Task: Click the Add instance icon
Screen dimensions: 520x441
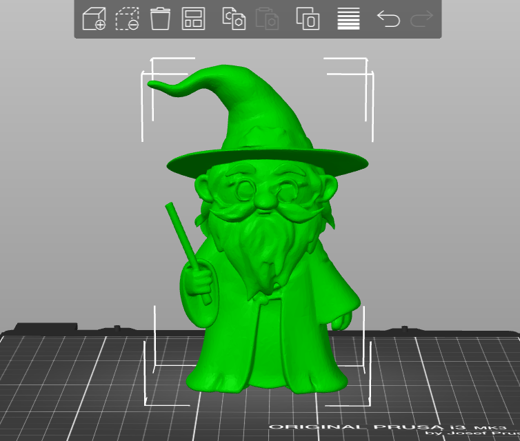Action: pyautogui.click(x=308, y=19)
